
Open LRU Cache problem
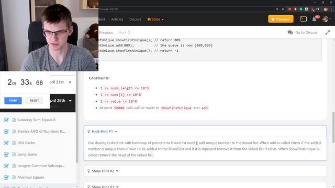[x=26, y=143]
